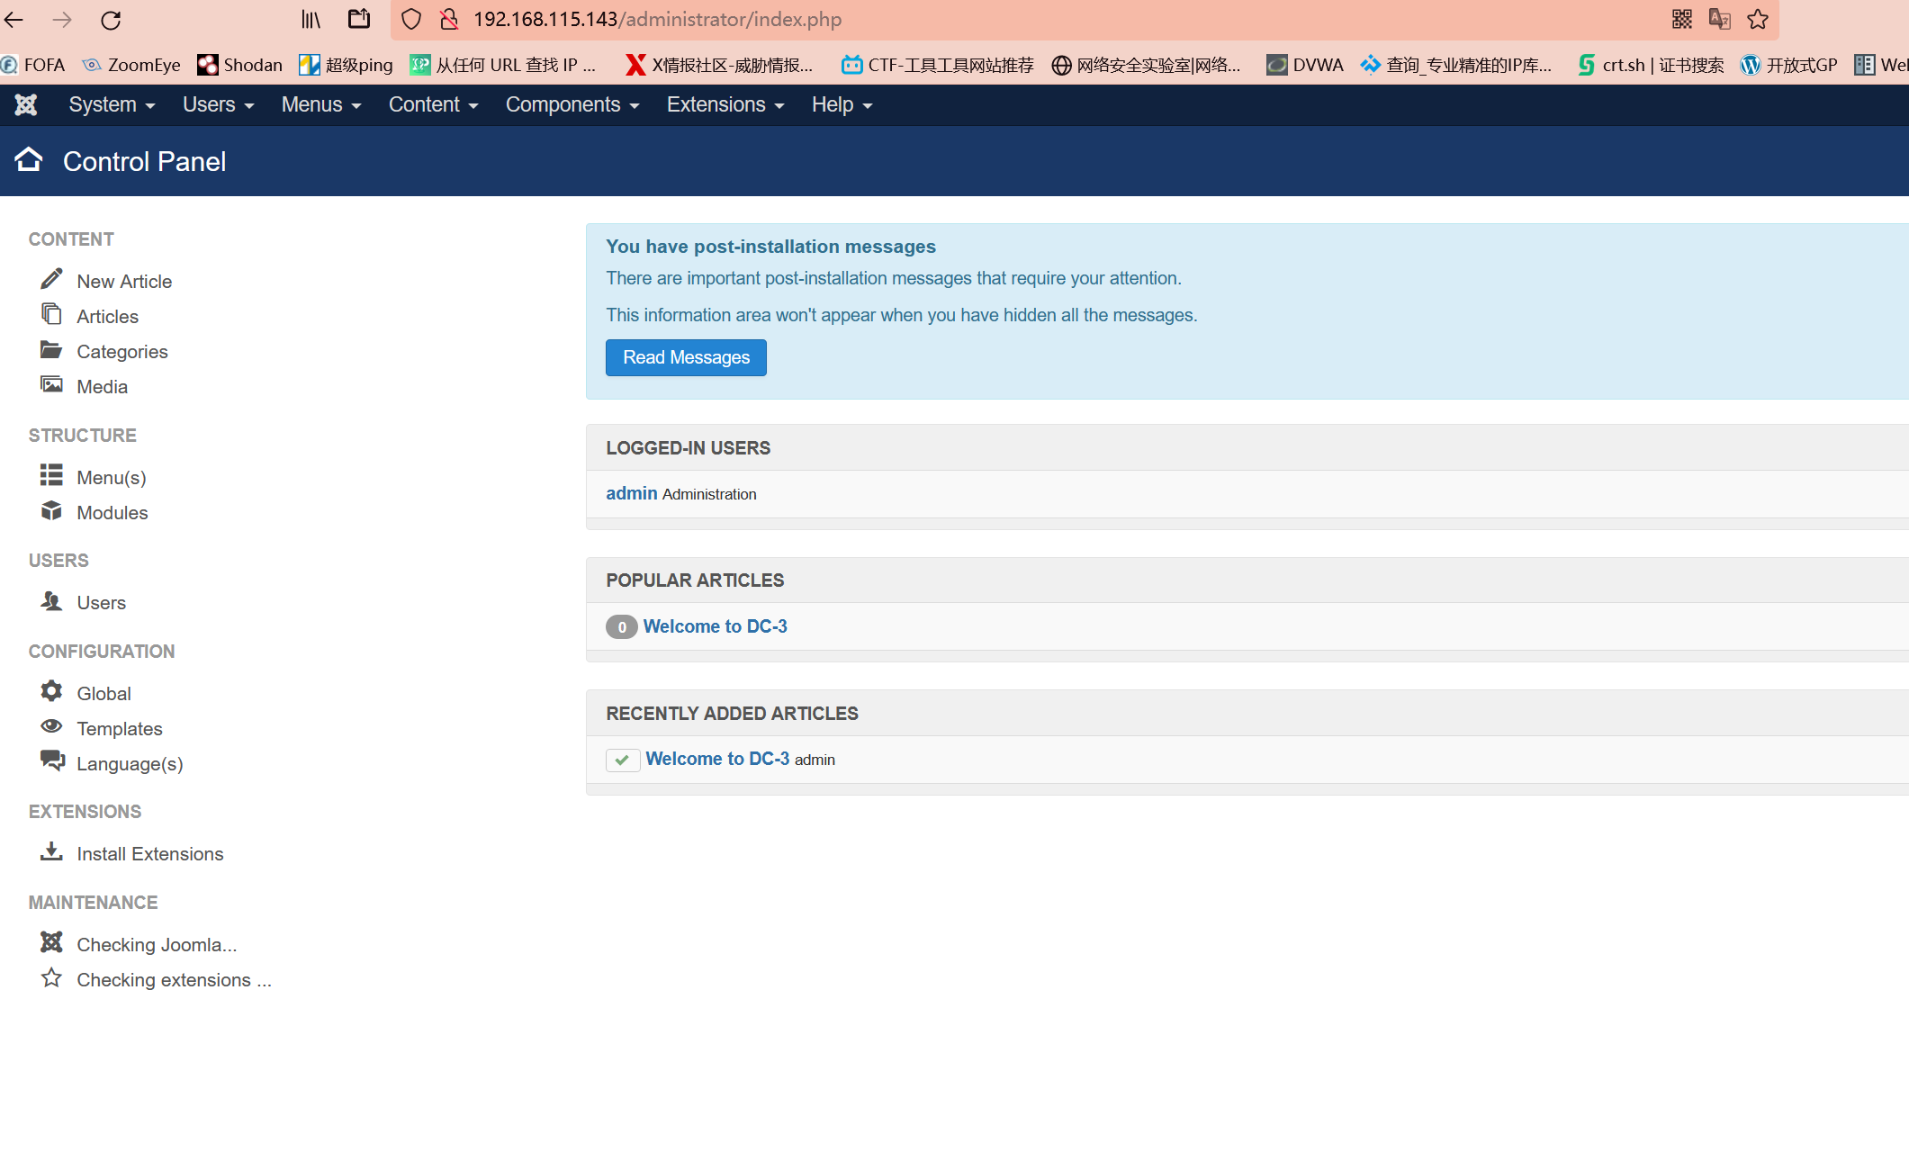
Task: Toggle the tracking protection shield icon
Action: [x=411, y=20]
